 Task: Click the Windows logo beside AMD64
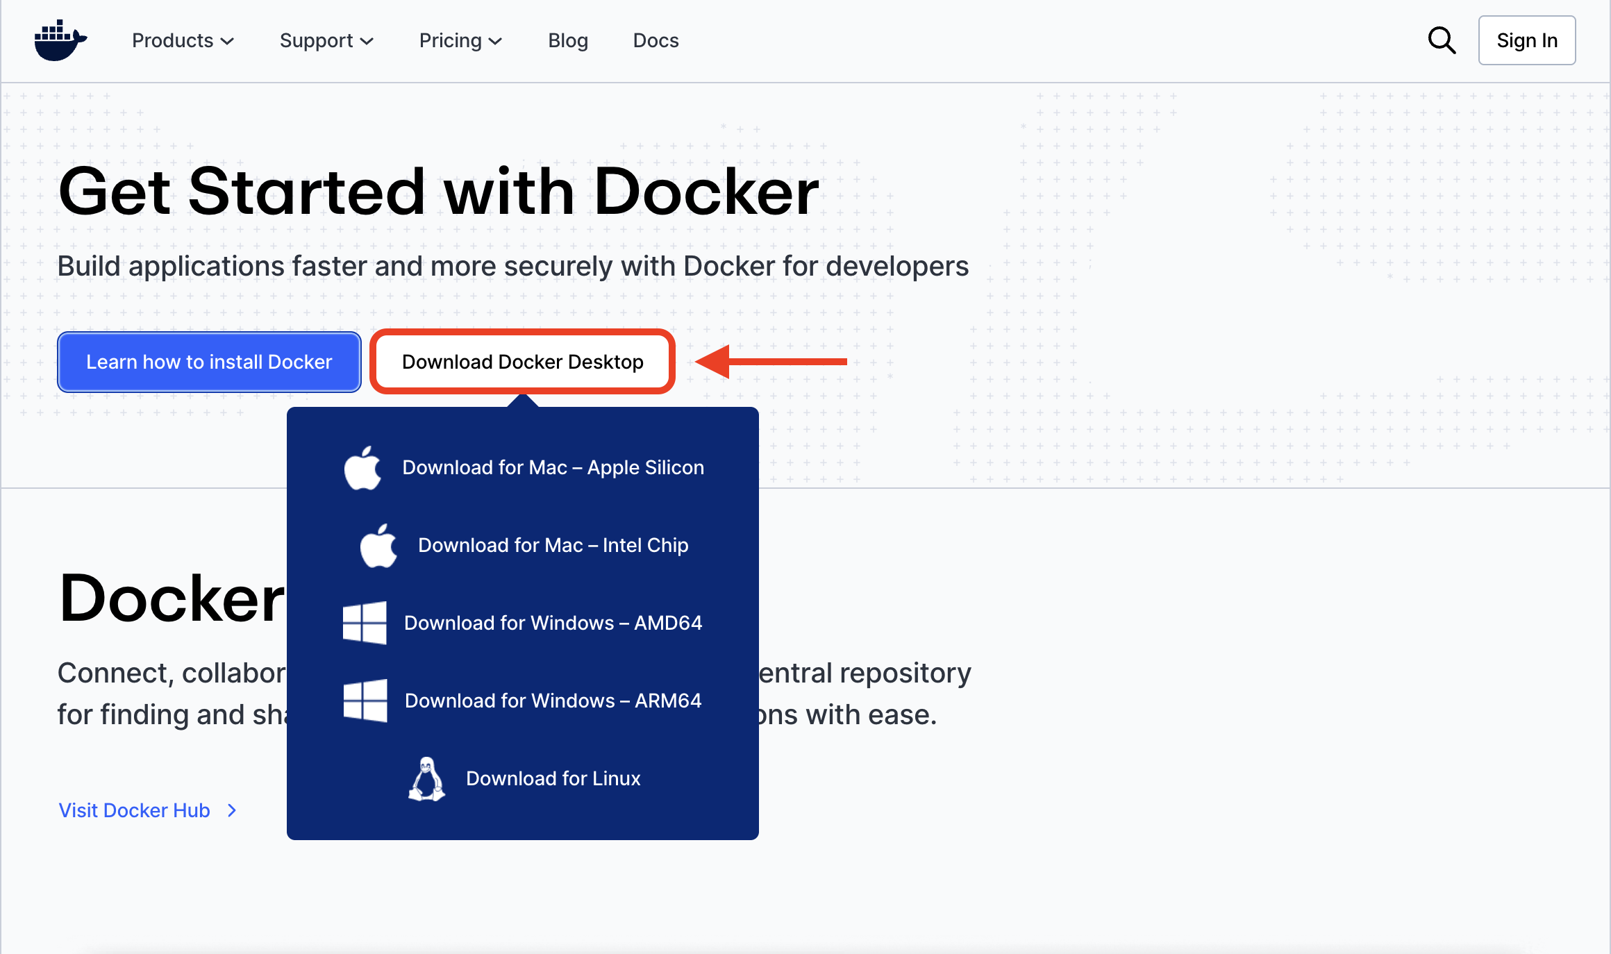click(365, 623)
